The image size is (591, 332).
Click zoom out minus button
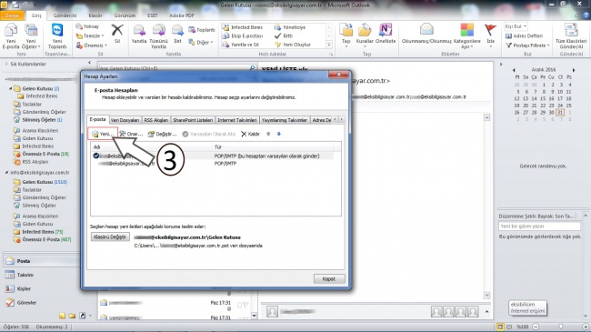(x=536, y=327)
